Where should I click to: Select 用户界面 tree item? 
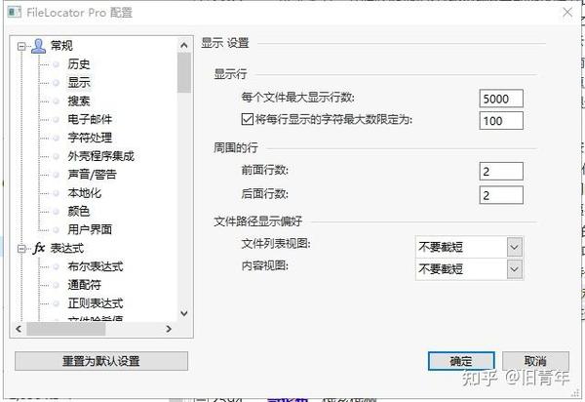(90, 229)
